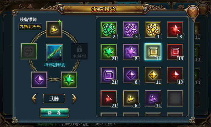
Task: Select the green round starburst gem with count 2
Action: [109, 30]
